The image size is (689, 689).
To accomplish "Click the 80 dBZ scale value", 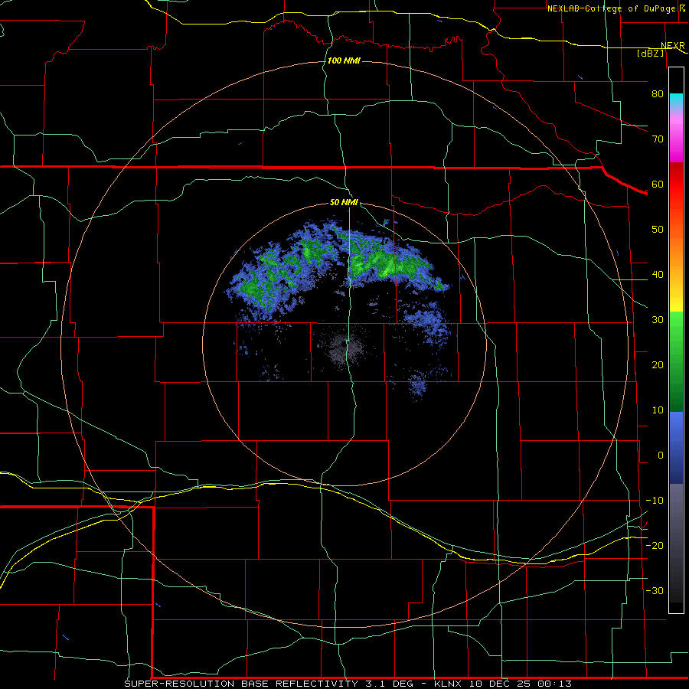I will tap(658, 93).
